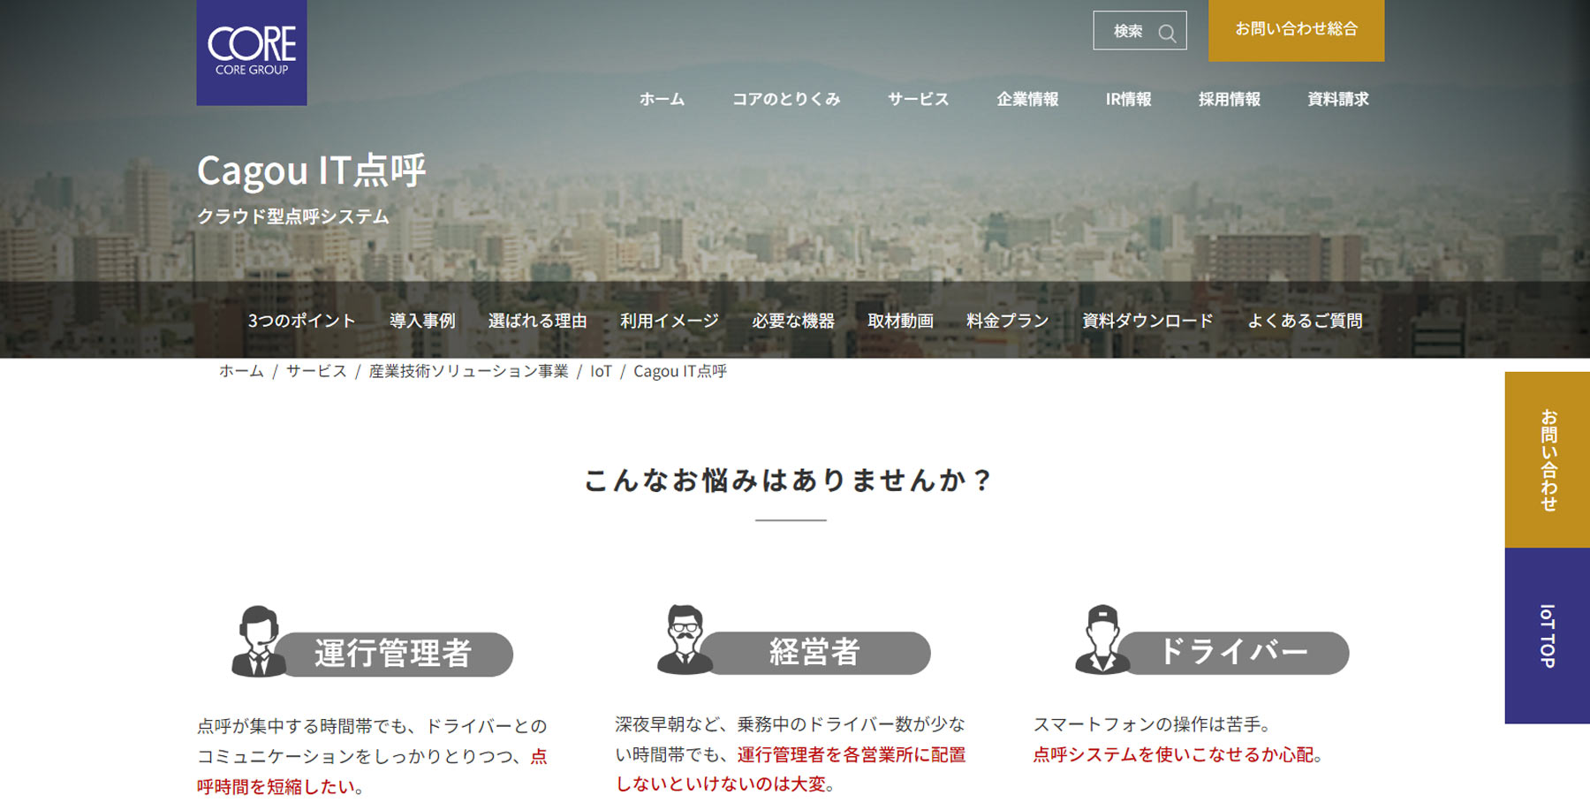
Task: Click red text 呼時間を短縮したい
Action: click(x=276, y=786)
